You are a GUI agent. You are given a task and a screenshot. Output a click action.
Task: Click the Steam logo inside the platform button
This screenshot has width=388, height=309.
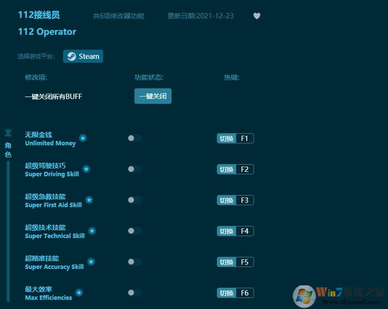point(71,56)
